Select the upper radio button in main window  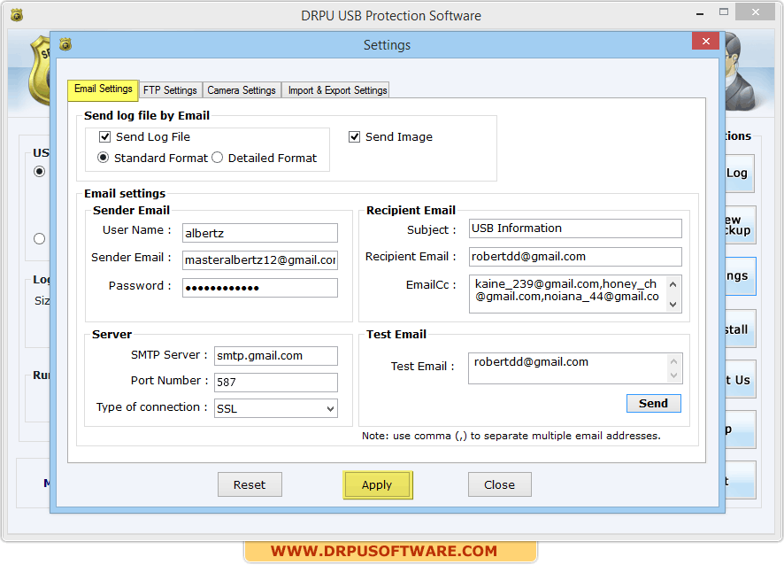pos(40,172)
